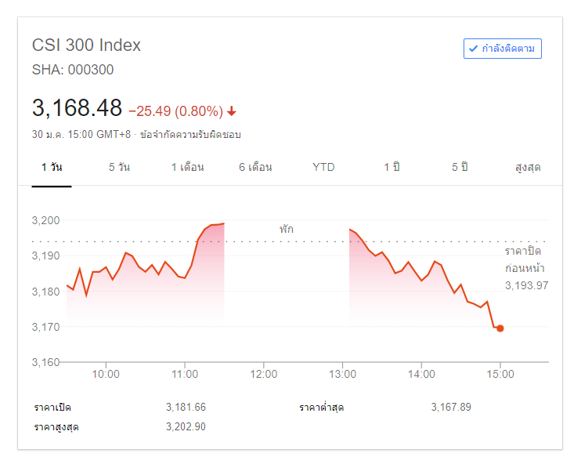
Task: Click the 3,168.48 current price value
Action: [77, 108]
